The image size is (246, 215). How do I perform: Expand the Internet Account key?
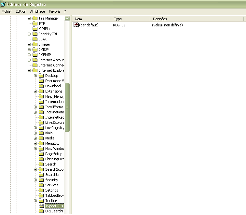(x=29, y=60)
